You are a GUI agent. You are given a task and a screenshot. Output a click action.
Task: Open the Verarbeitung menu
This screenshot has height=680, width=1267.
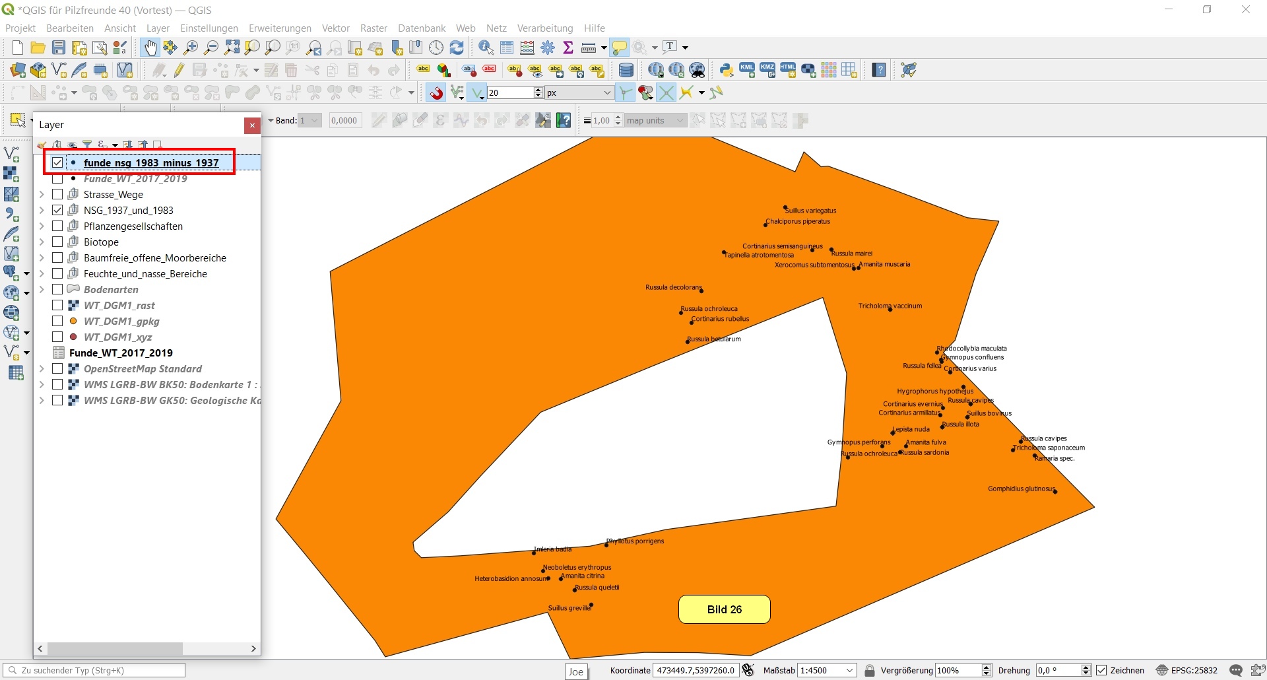[x=544, y=28]
